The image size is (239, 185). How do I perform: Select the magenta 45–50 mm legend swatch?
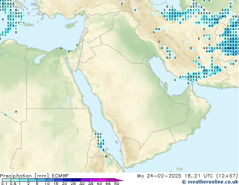click(x=112, y=180)
